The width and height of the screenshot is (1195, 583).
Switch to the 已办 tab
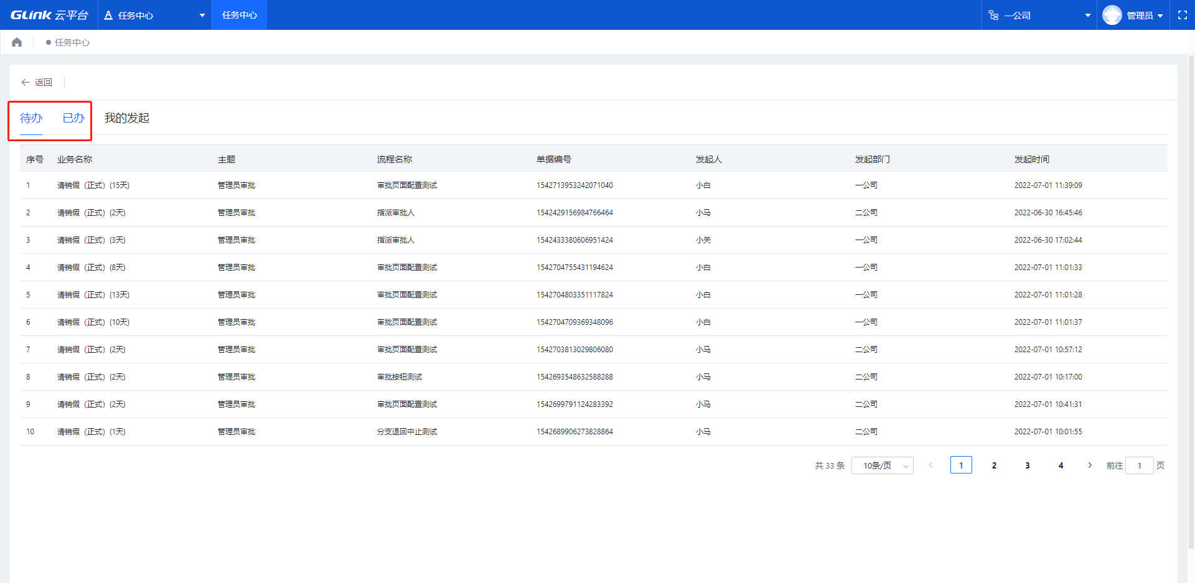click(x=73, y=118)
